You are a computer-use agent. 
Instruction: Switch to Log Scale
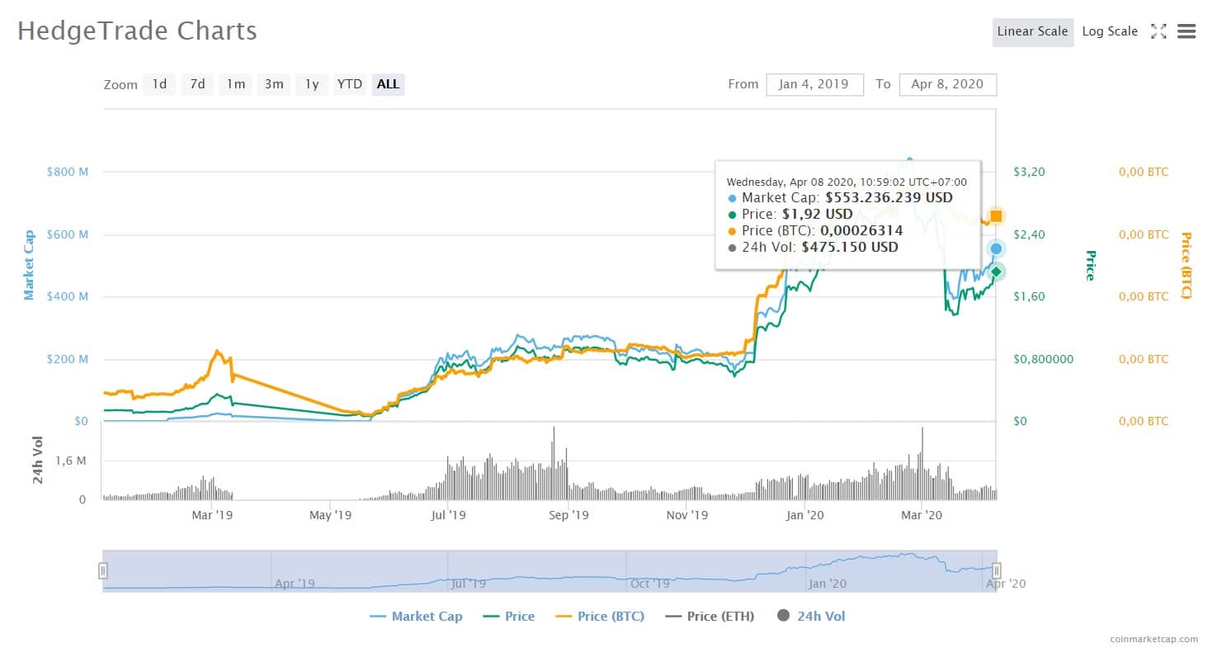1110,31
